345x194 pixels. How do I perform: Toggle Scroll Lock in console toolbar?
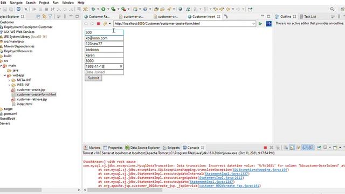click(292, 148)
